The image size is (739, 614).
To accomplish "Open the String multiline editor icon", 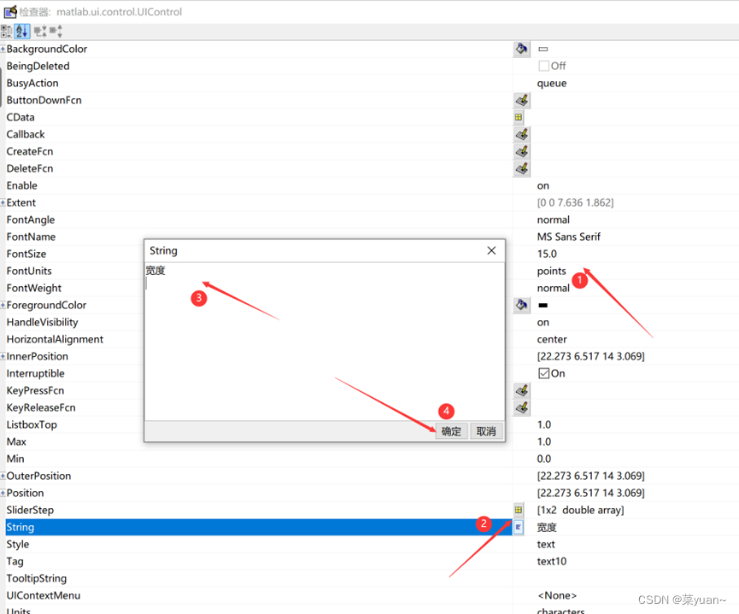I will (x=519, y=527).
